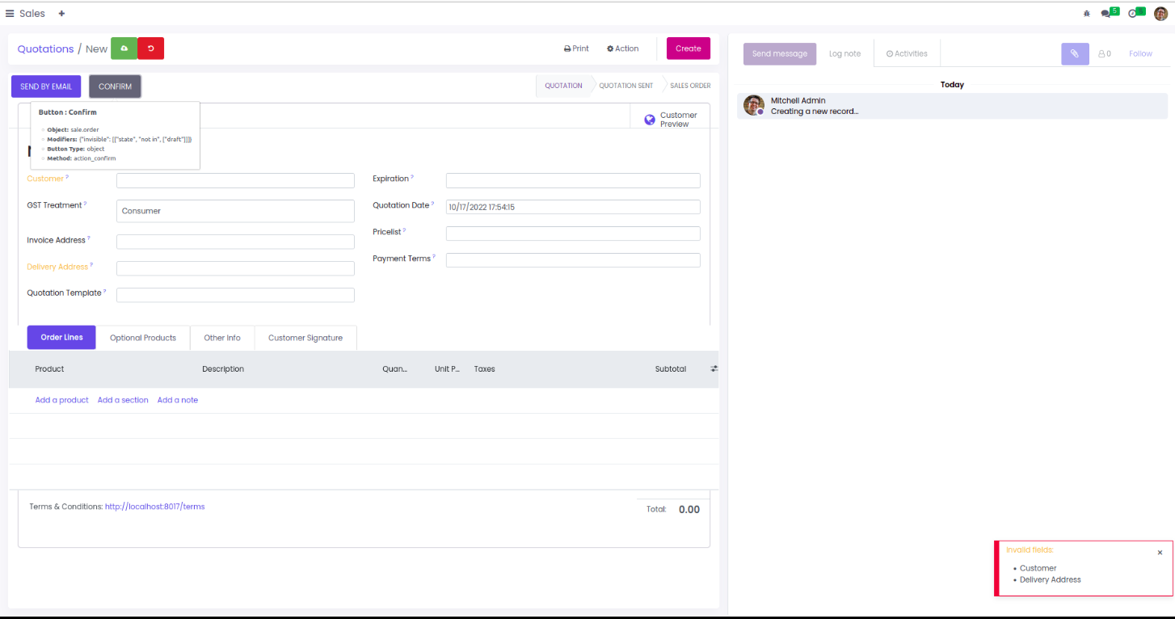This screenshot has height=619, width=1175.
Task: Open the Customer Preview button
Action: pyautogui.click(x=670, y=120)
